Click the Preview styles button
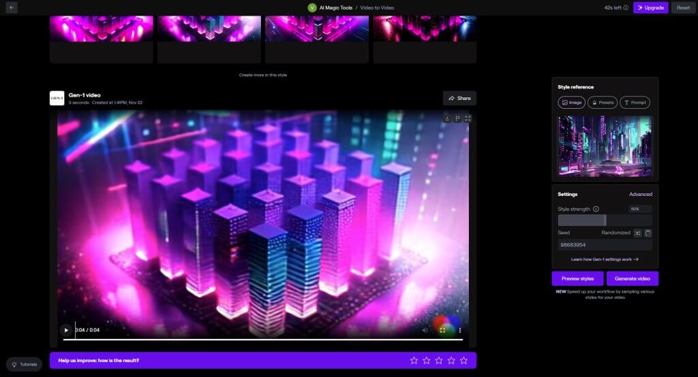This screenshot has width=698, height=377. [577, 278]
